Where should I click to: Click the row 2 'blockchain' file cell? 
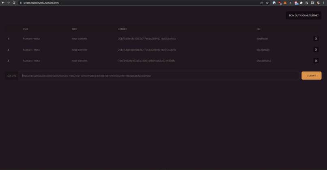263,50
